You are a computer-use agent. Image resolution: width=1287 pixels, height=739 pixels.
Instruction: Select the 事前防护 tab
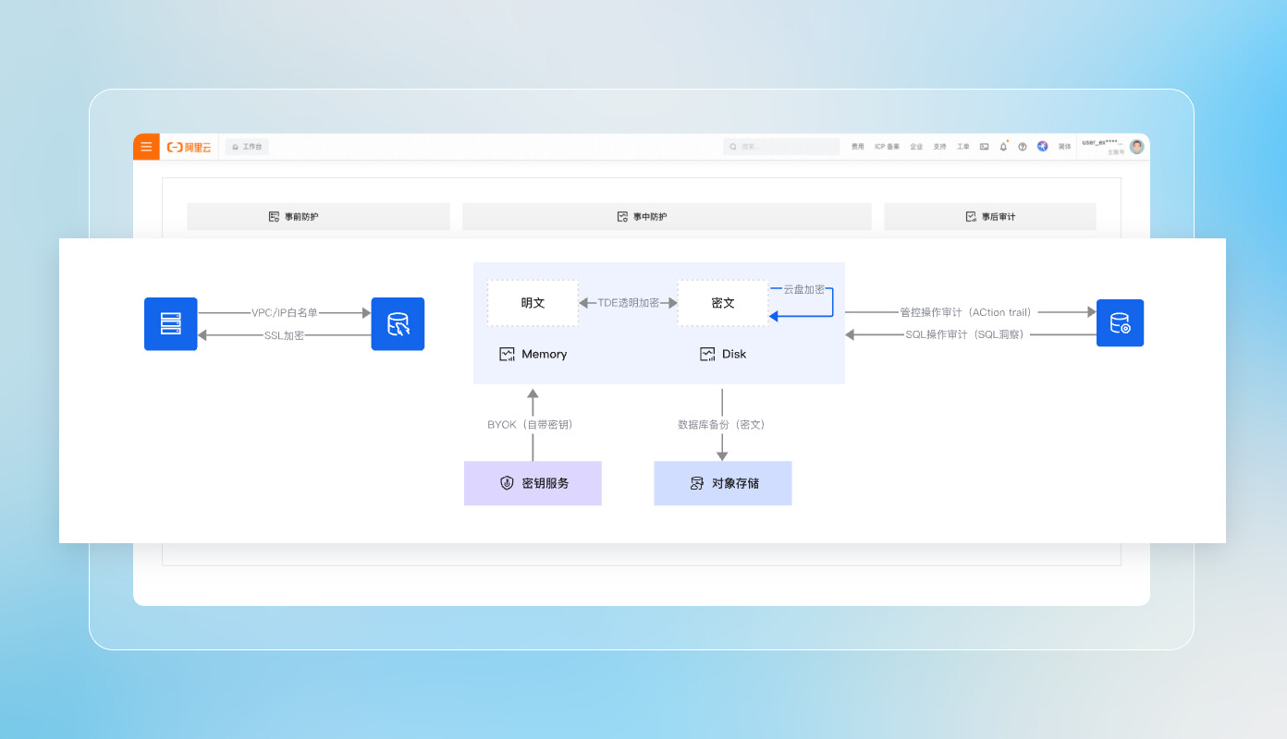[318, 217]
